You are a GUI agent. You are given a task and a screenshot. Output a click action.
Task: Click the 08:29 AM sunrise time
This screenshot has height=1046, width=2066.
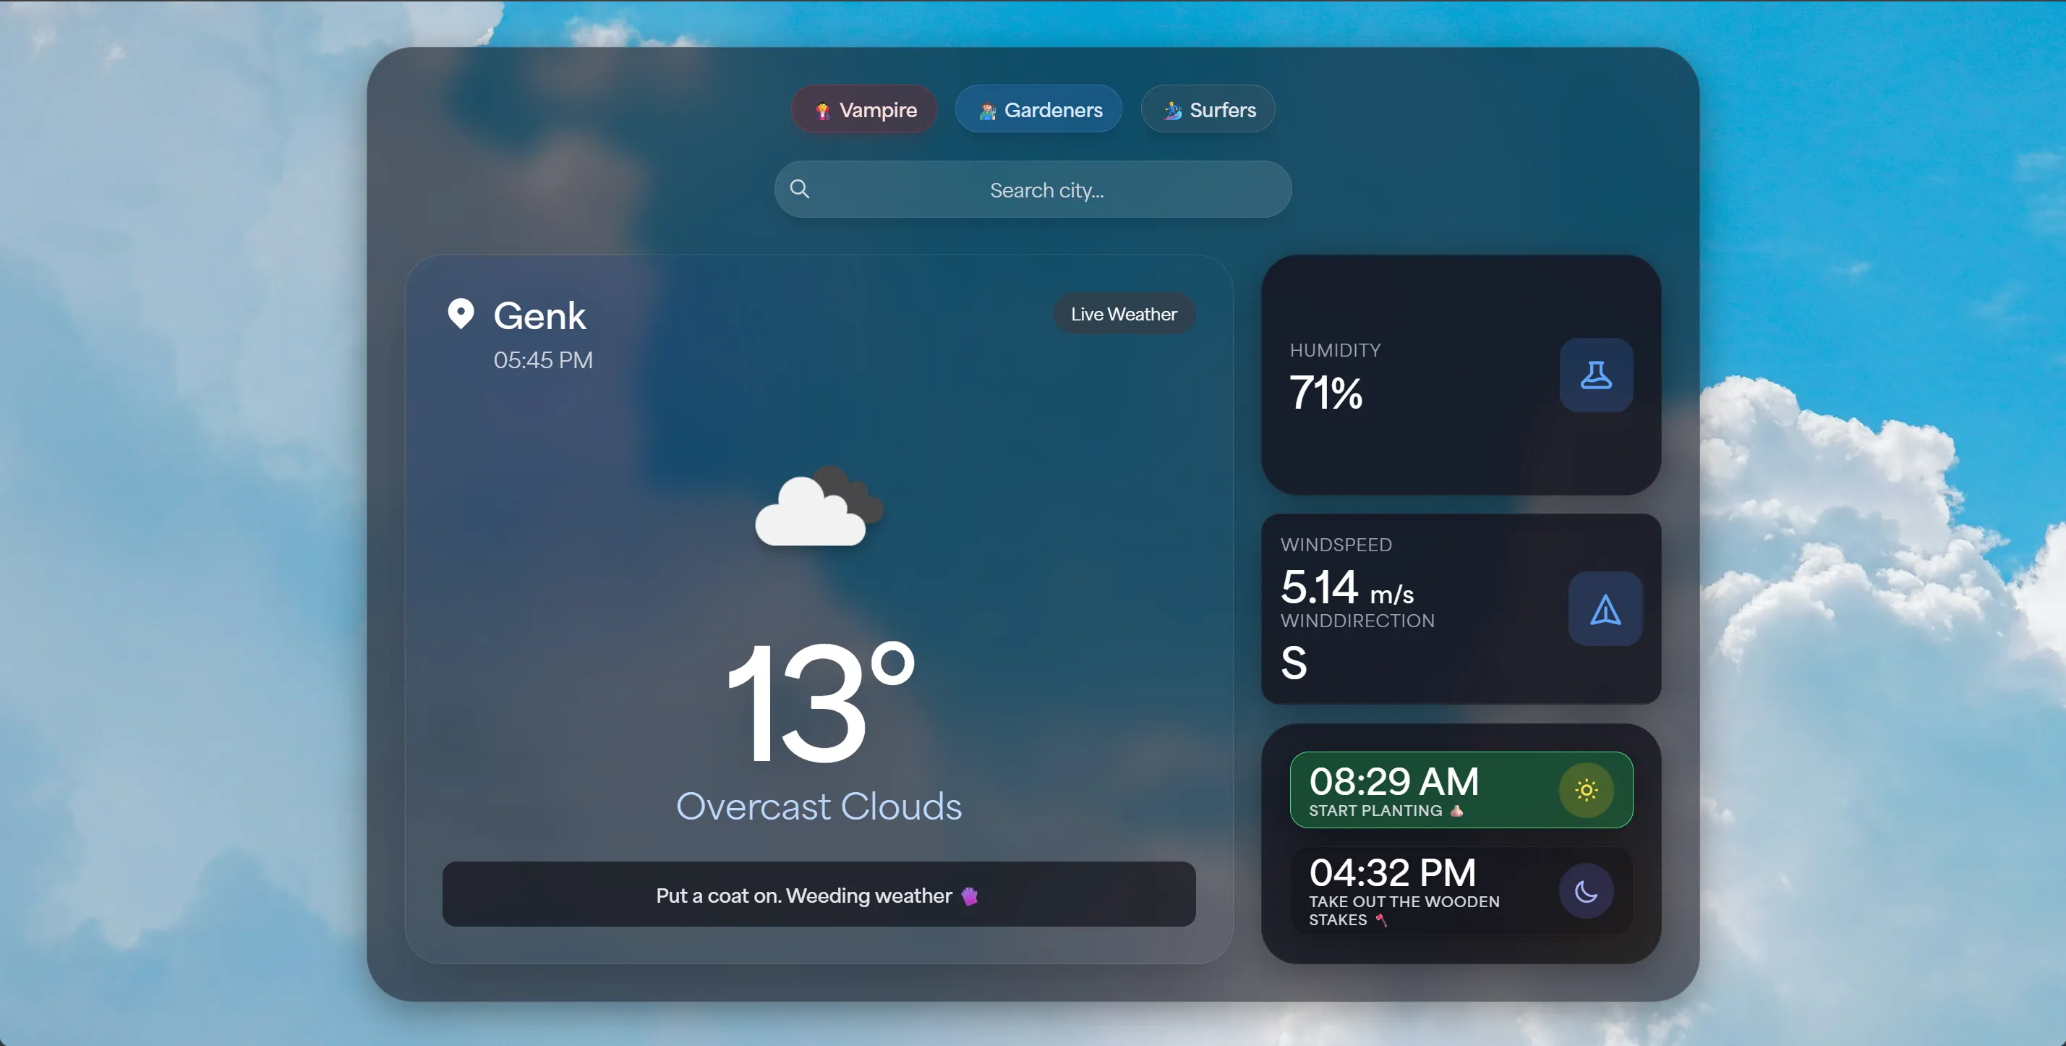click(1393, 781)
